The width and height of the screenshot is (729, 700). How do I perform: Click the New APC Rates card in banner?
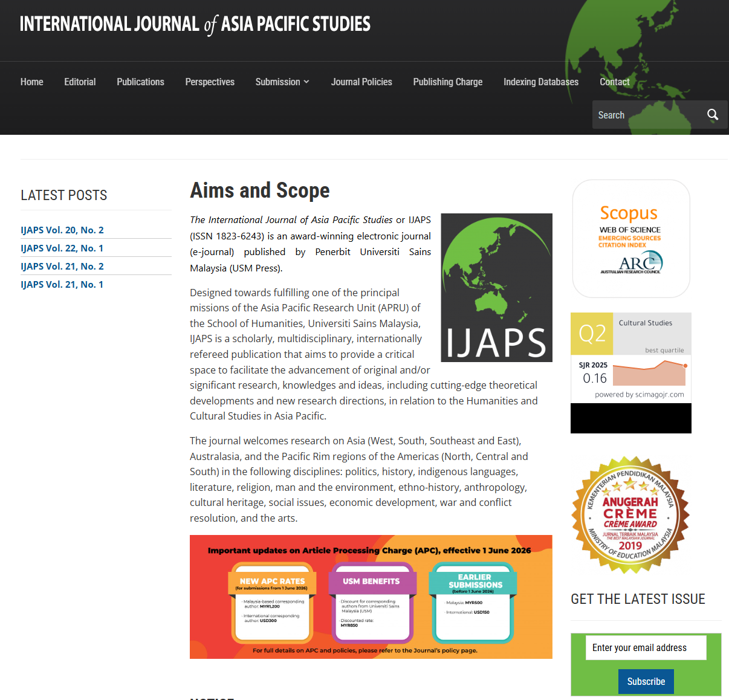coord(272,603)
